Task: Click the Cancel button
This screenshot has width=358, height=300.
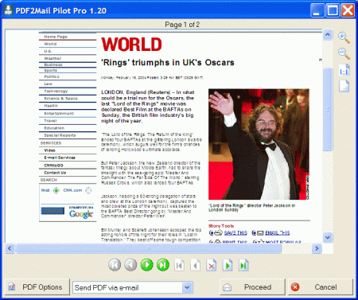Action: click(x=321, y=287)
